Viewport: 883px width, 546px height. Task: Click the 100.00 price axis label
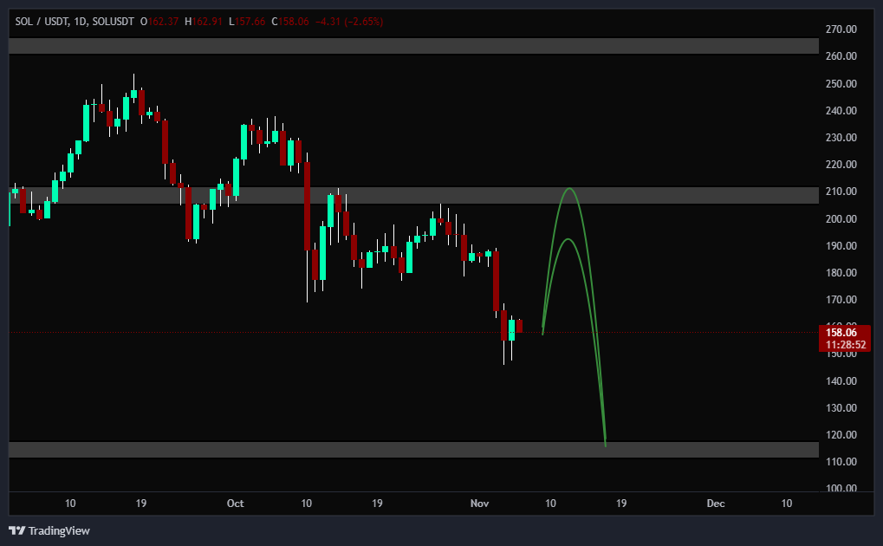841,489
